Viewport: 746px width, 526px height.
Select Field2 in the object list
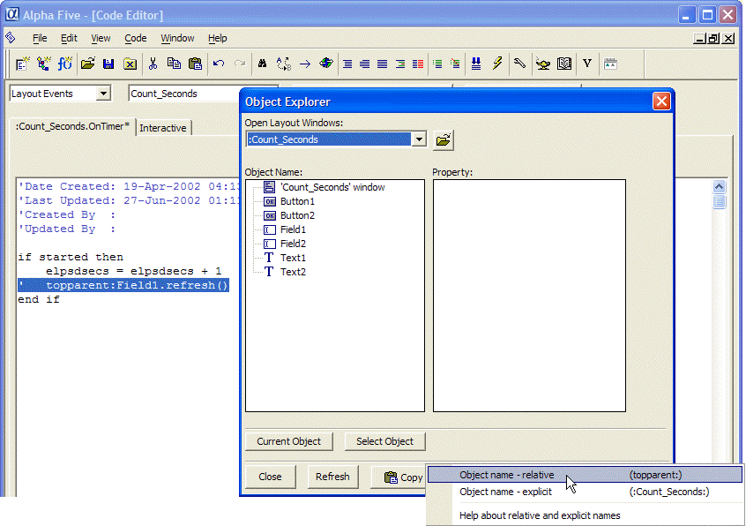(285, 244)
